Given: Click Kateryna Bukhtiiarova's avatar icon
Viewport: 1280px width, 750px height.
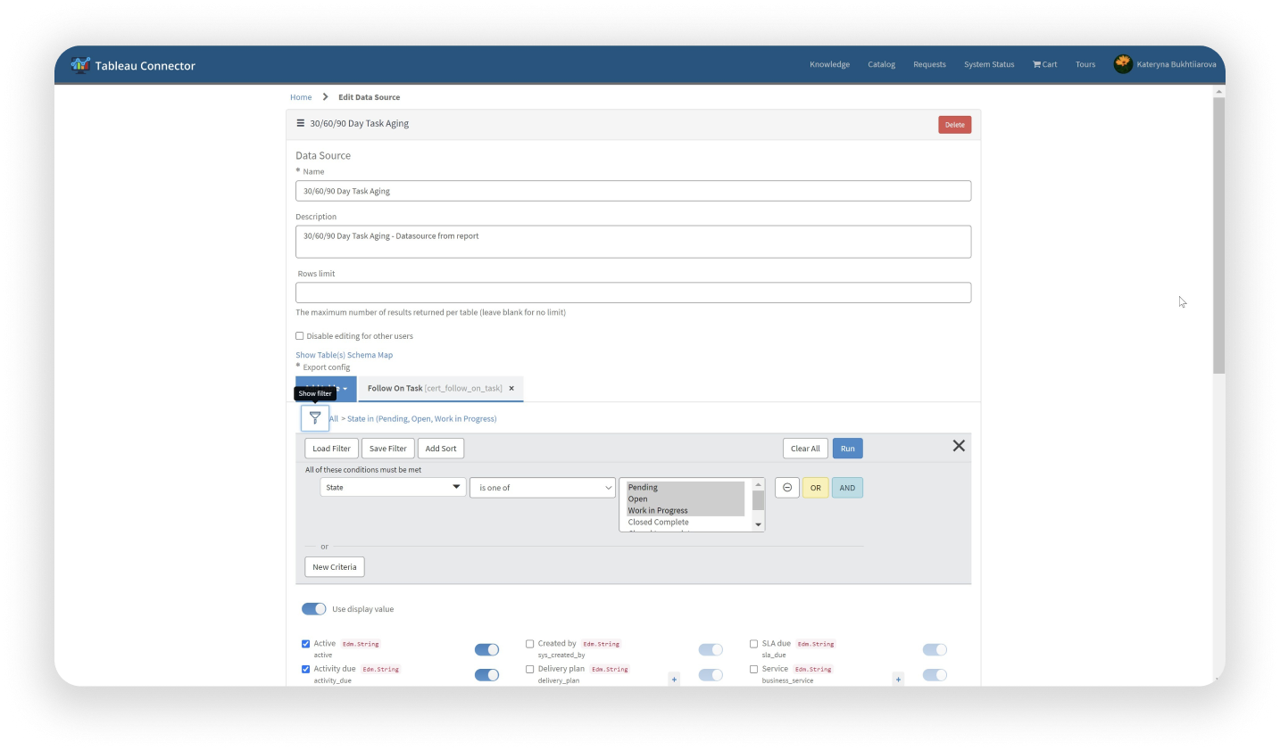Looking at the screenshot, I should tap(1122, 63).
